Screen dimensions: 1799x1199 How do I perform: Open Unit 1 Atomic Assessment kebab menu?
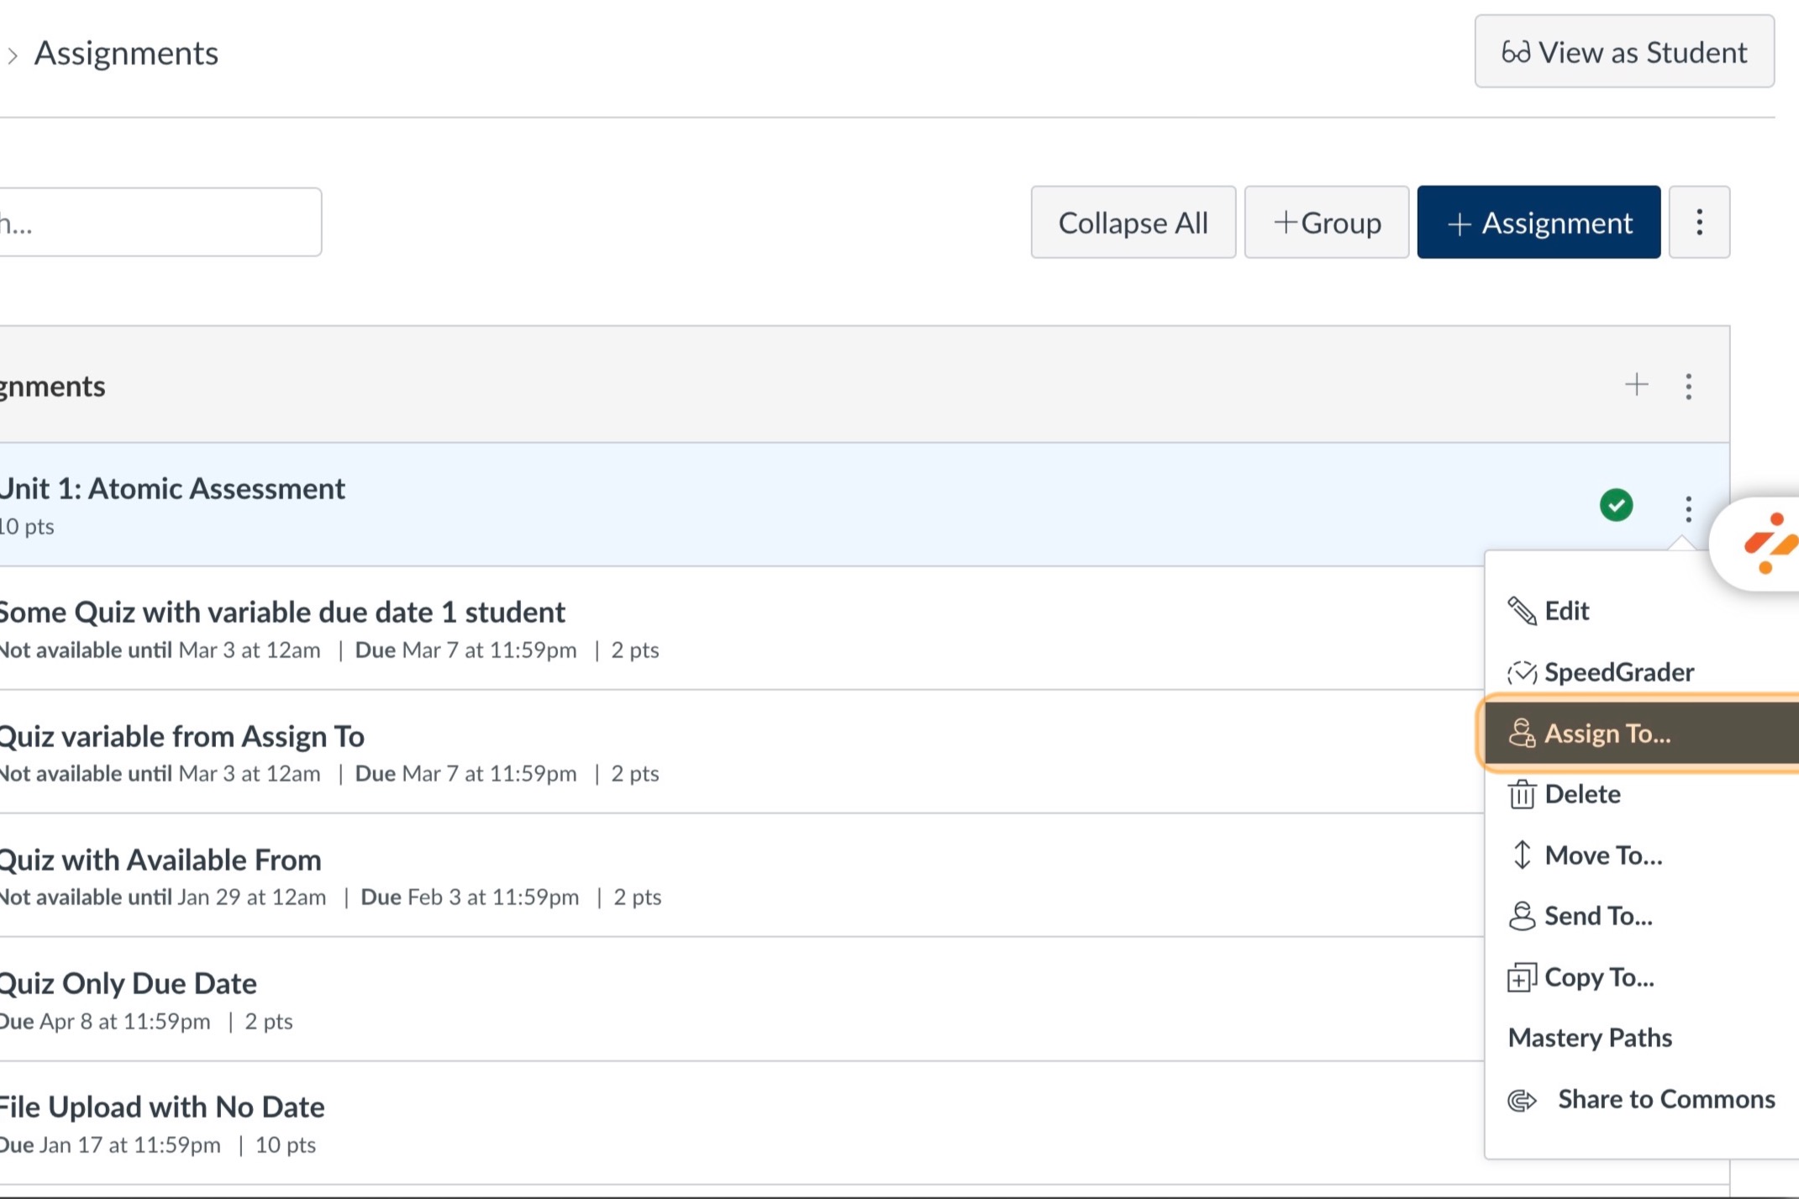(x=1688, y=508)
